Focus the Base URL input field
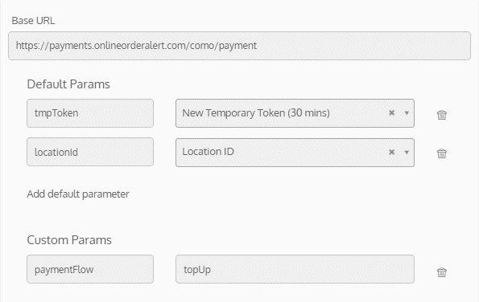 click(x=240, y=46)
